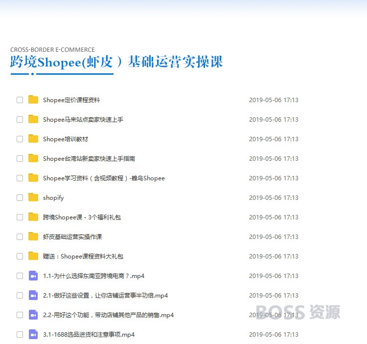The image size is (367, 344).
Task: Click the date in the 1.1-为什么选择东南亚跨境电商 row
Action: [274, 276]
